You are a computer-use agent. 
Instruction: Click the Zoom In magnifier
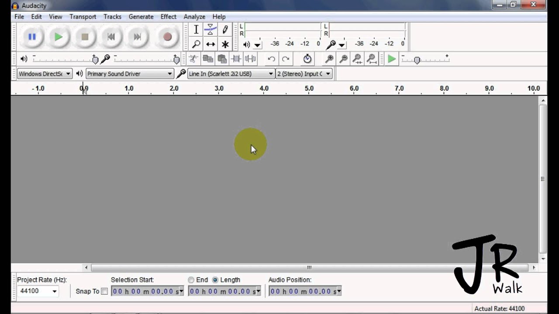pos(329,59)
